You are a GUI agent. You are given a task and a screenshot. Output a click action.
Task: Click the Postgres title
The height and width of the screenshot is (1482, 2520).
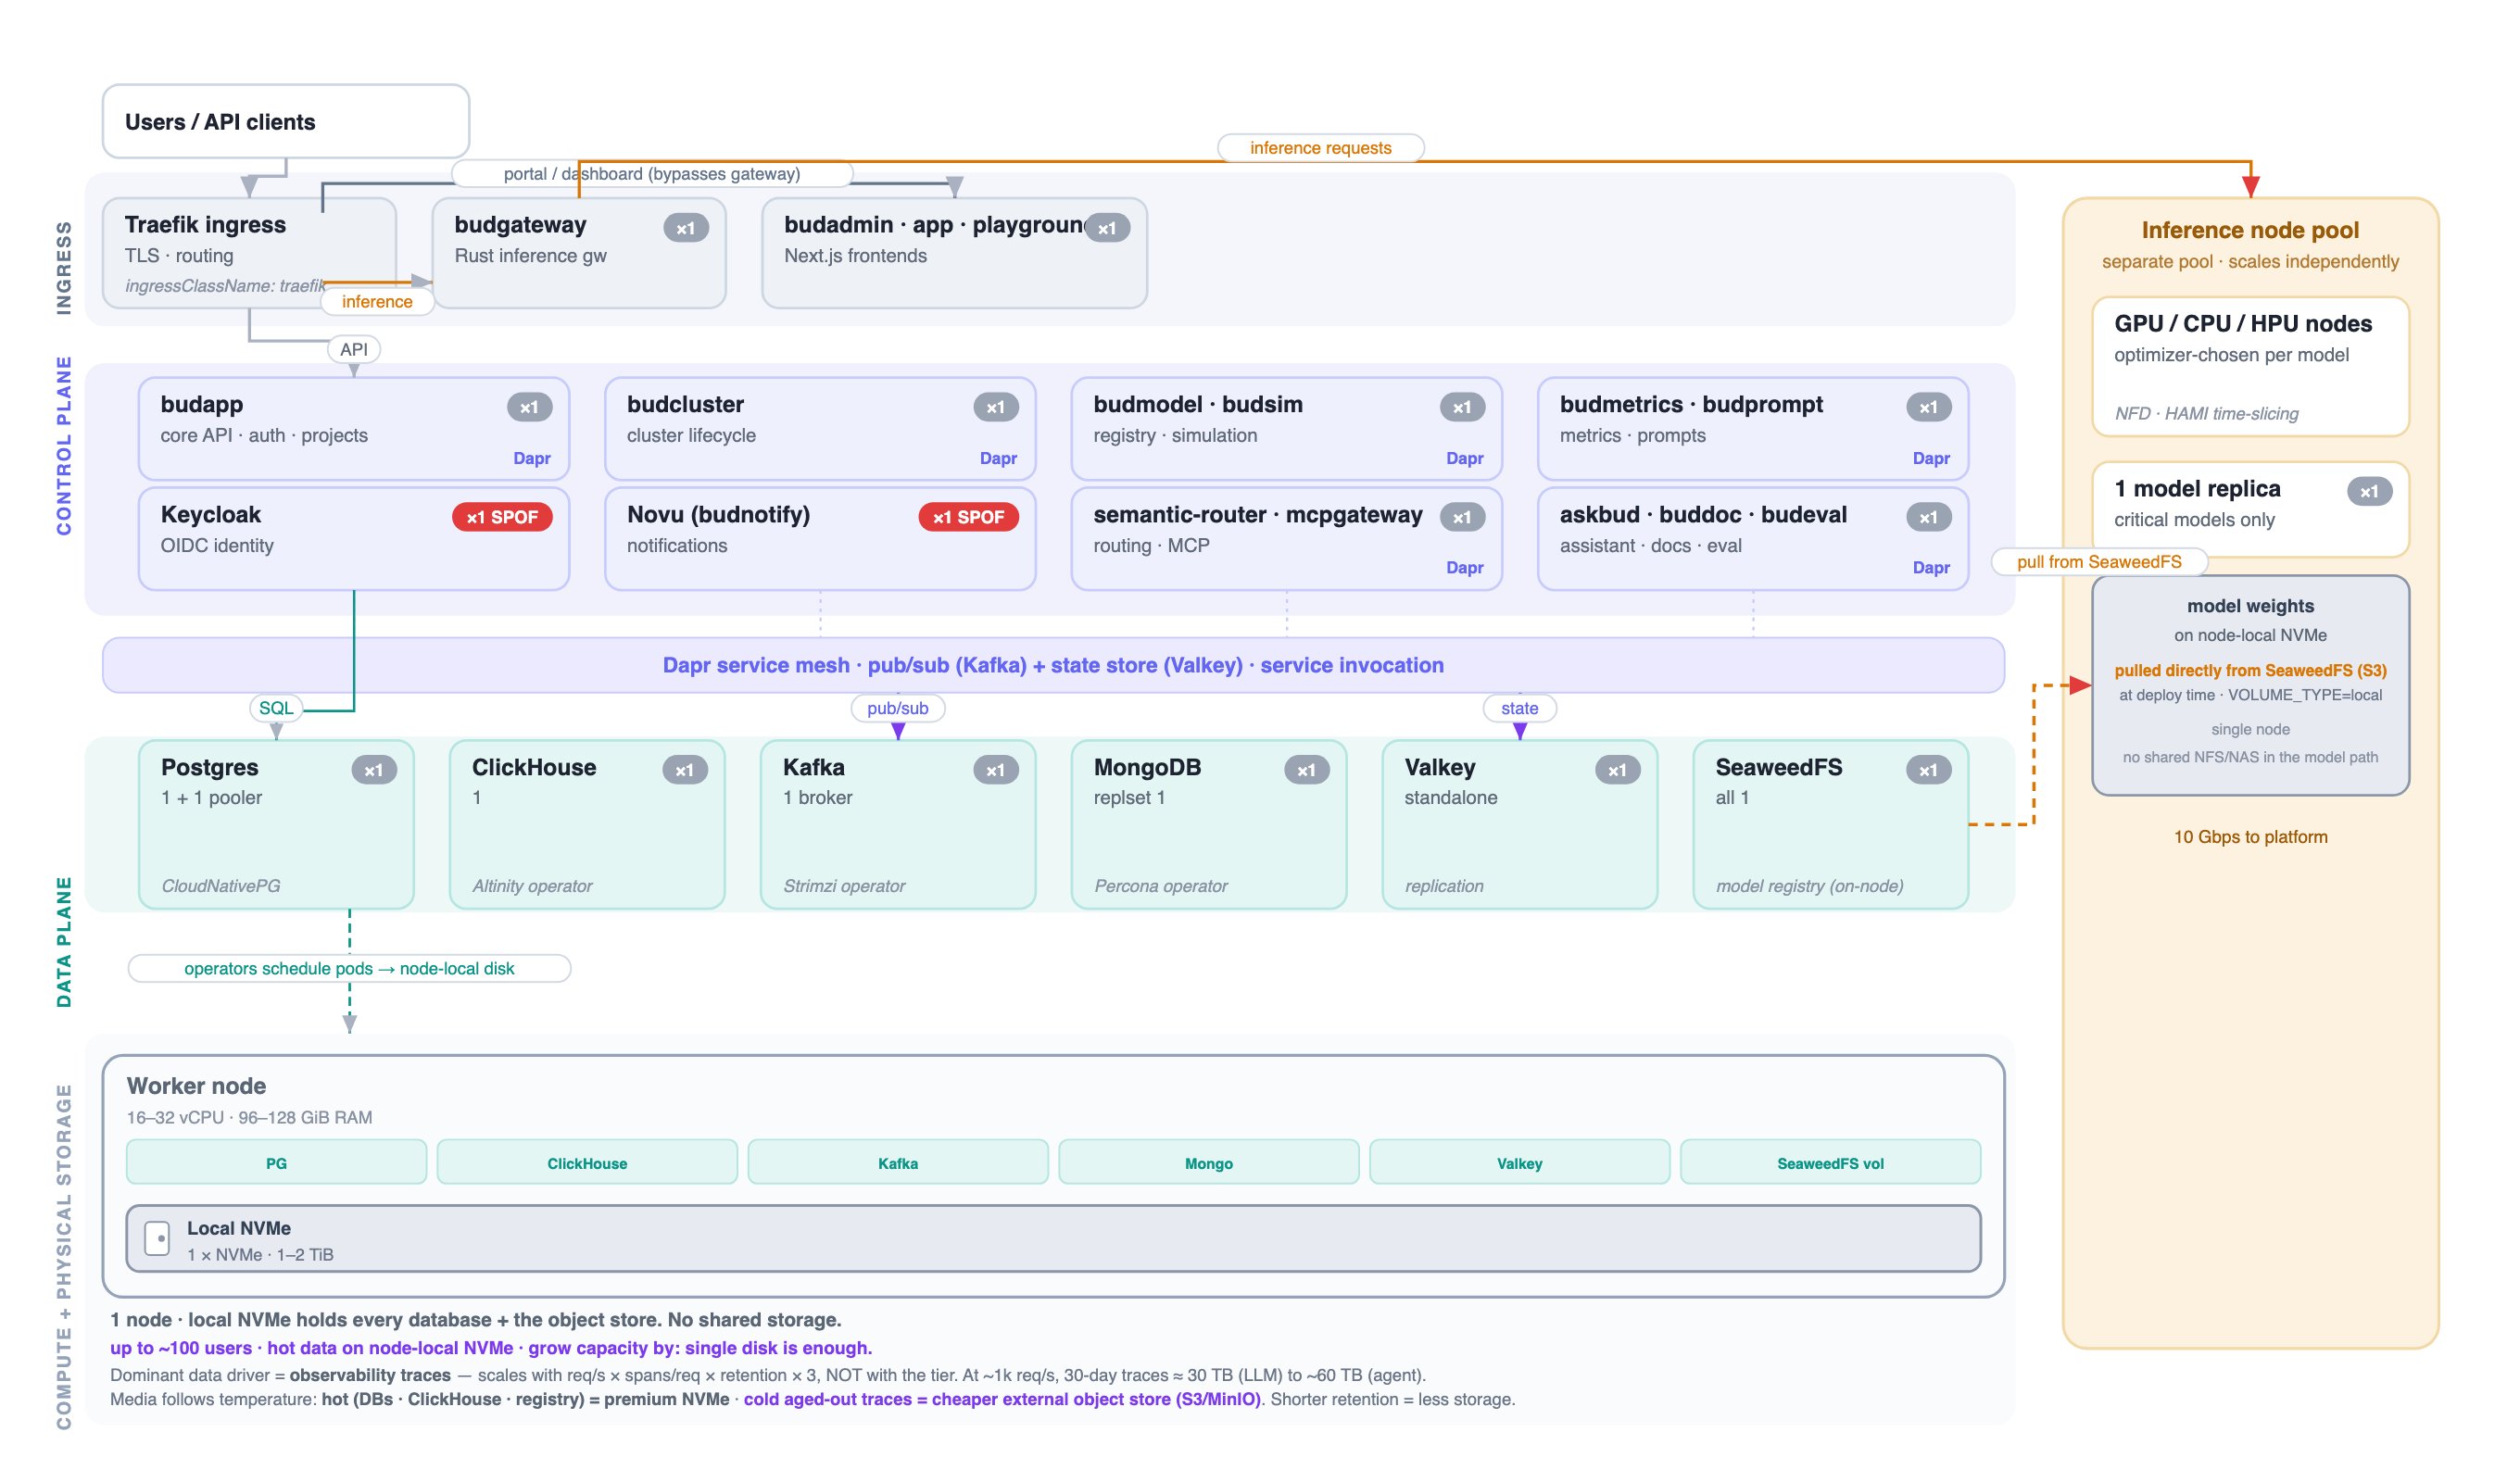point(210,767)
